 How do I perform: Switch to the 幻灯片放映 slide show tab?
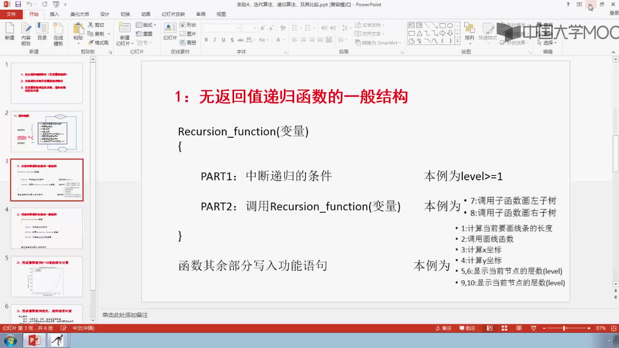point(173,14)
